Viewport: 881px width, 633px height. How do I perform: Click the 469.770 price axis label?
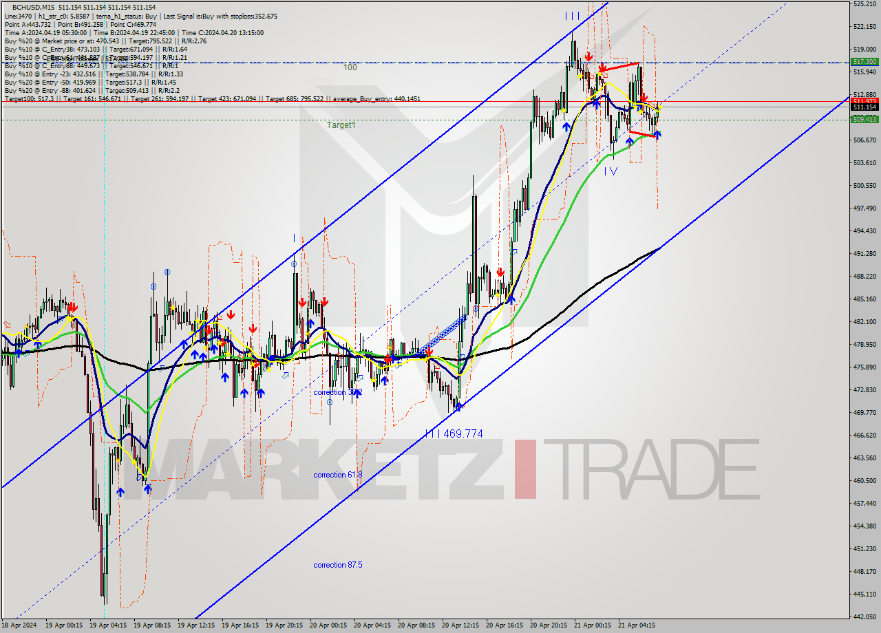pos(864,413)
